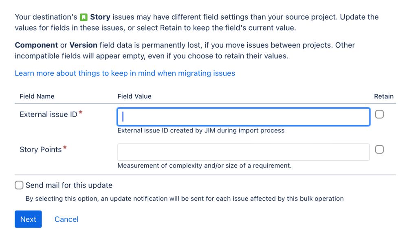Image resolution: width=407 pixels, height=232 pixels.
Task: Click the green Story issue type icon
Action: coord(84,18)
